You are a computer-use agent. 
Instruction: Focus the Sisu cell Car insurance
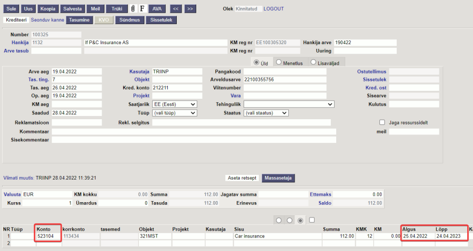click(x=277, y=236)
